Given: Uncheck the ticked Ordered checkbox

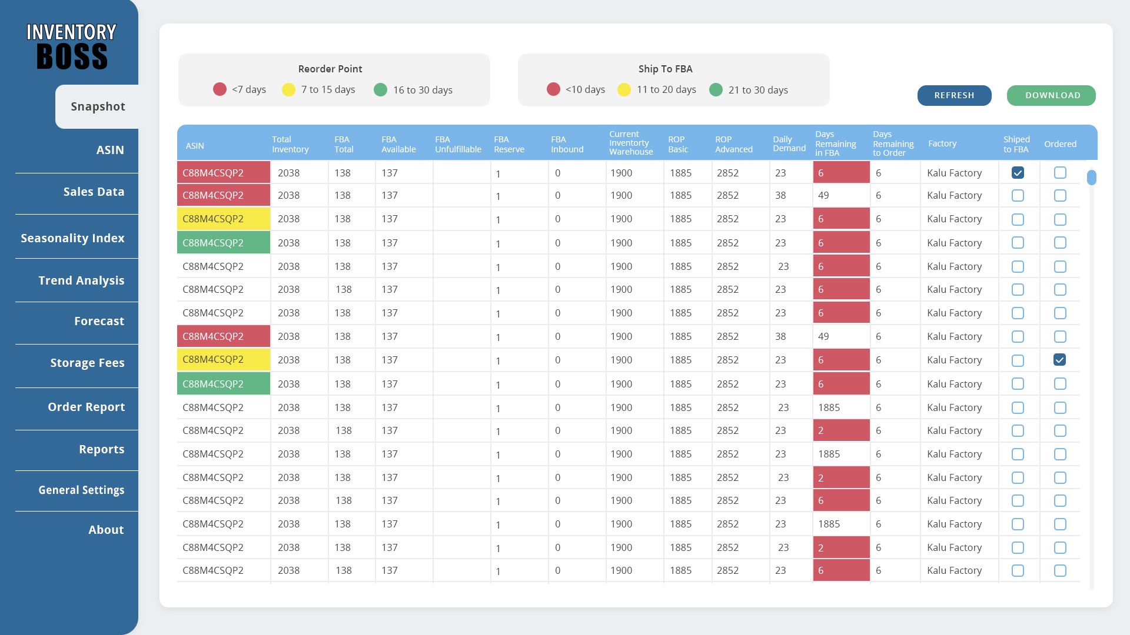Looking at the screenshot, I should tap(1059, 360).
